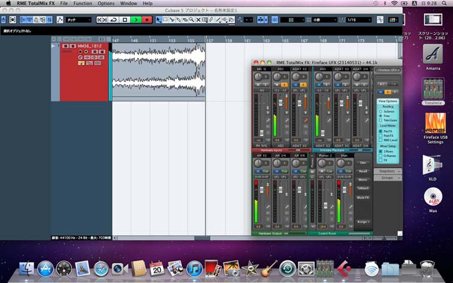453x283 pixels.
Task: Open the Help menu
Action: click(x=147, y=4)
